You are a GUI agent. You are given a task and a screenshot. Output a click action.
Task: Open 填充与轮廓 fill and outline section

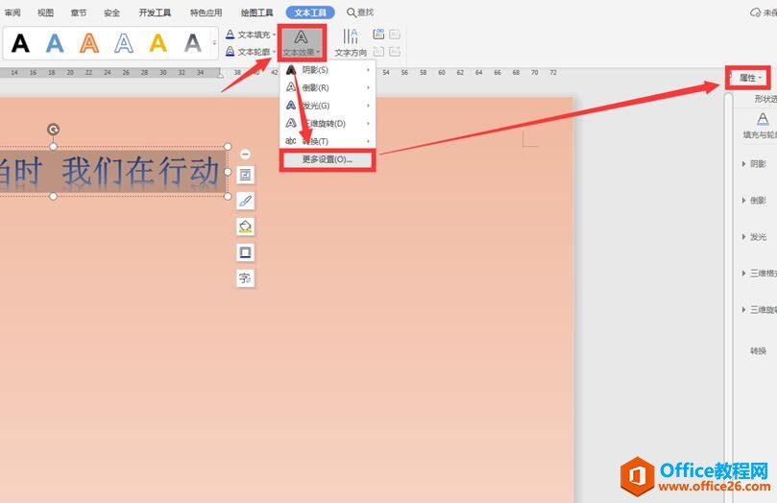(761, 126)
